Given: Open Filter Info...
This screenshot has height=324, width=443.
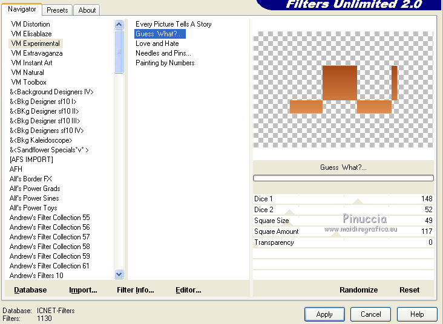Looking at the screenshot, I should [x=136, y=290].
